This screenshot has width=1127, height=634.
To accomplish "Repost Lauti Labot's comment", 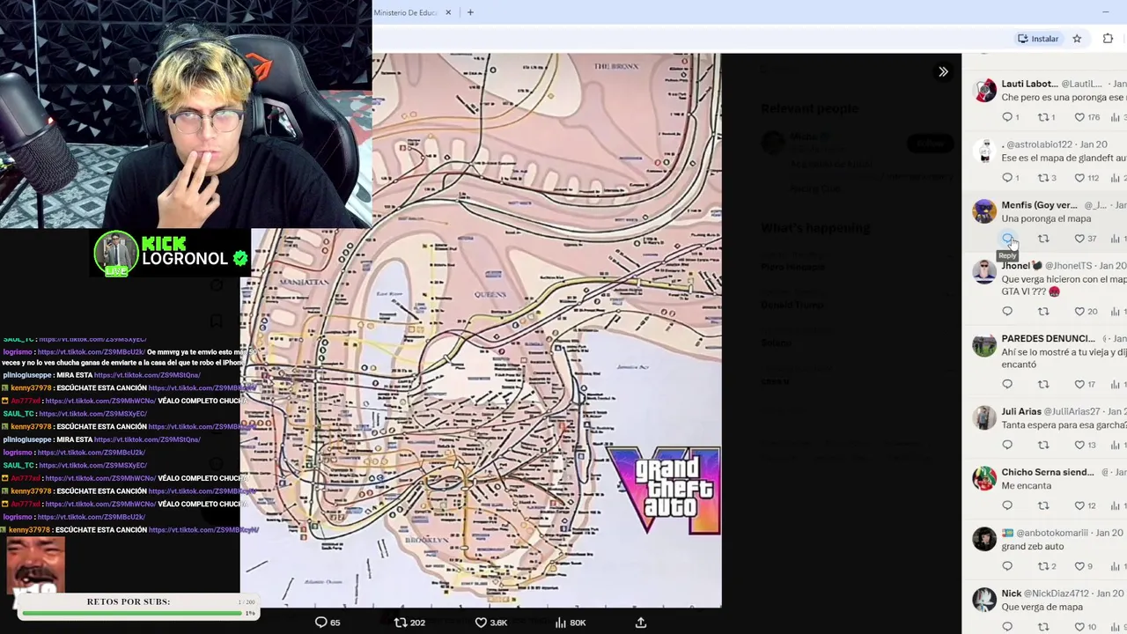I will point(1046,117).
